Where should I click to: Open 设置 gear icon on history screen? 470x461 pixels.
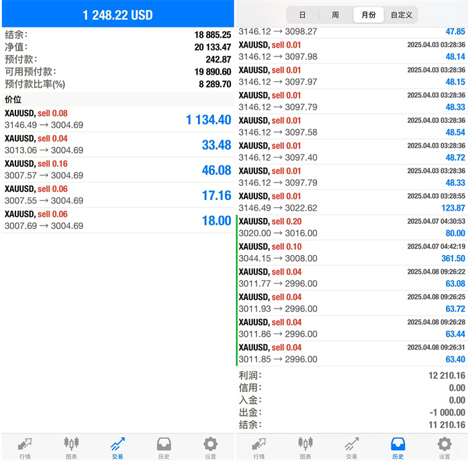click(x=444, y=448)
